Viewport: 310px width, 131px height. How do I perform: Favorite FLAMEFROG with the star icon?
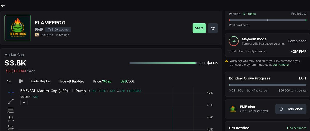pos(213,28)
